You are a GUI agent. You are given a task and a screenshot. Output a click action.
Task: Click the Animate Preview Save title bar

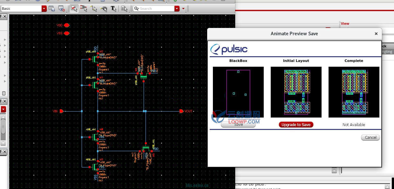coord(294,34)
